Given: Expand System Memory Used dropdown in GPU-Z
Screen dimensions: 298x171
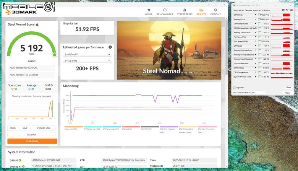Looking at the screenshot, I should click(x=256, y=77).
